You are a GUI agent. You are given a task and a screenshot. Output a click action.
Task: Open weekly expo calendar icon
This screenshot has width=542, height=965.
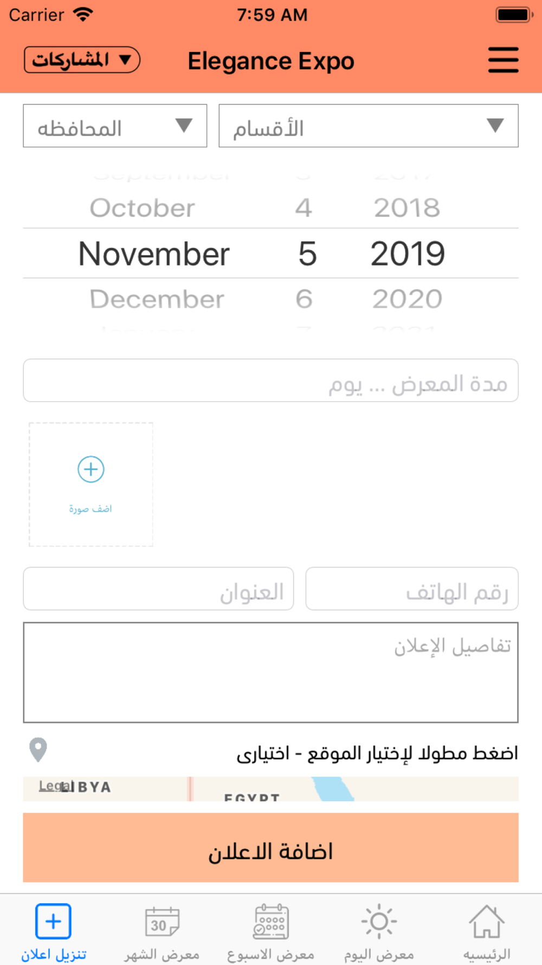coord(271,922)
